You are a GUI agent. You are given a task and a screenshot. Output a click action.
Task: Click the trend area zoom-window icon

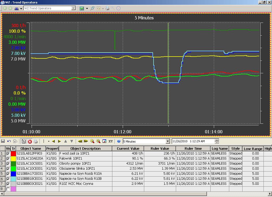(x=104, y=141)
